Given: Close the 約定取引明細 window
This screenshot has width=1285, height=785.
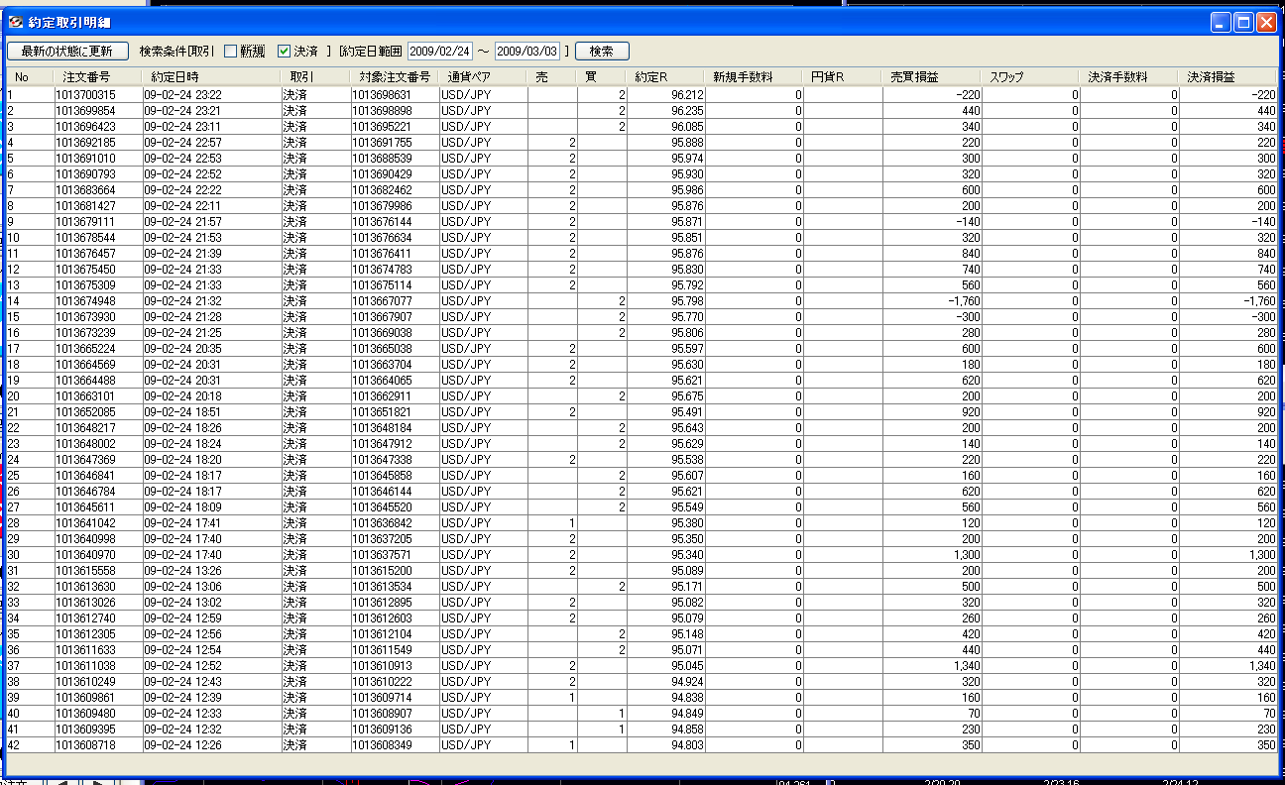Looking at the screenshot, I should [x=1266, y=22].
